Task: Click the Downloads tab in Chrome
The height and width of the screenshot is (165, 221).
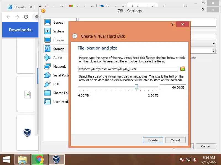Action: click(20, 7)
